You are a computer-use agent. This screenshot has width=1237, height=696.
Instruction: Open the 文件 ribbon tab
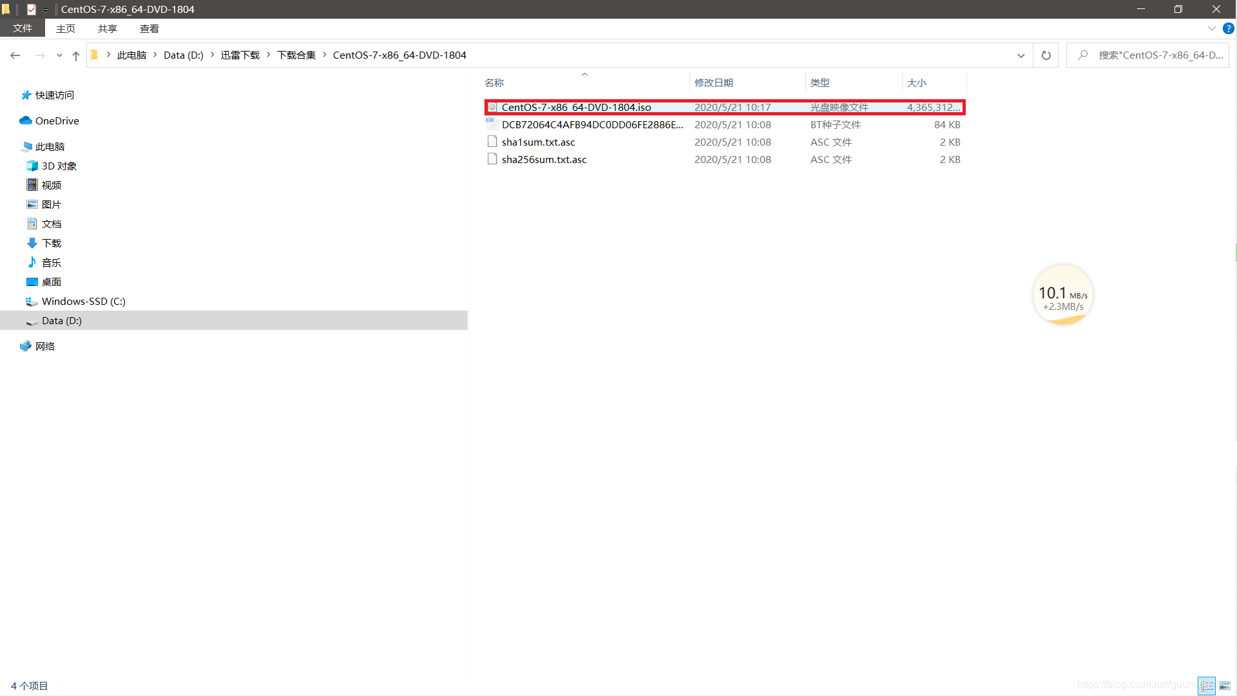pyautogui.click(x=23, y=28)
